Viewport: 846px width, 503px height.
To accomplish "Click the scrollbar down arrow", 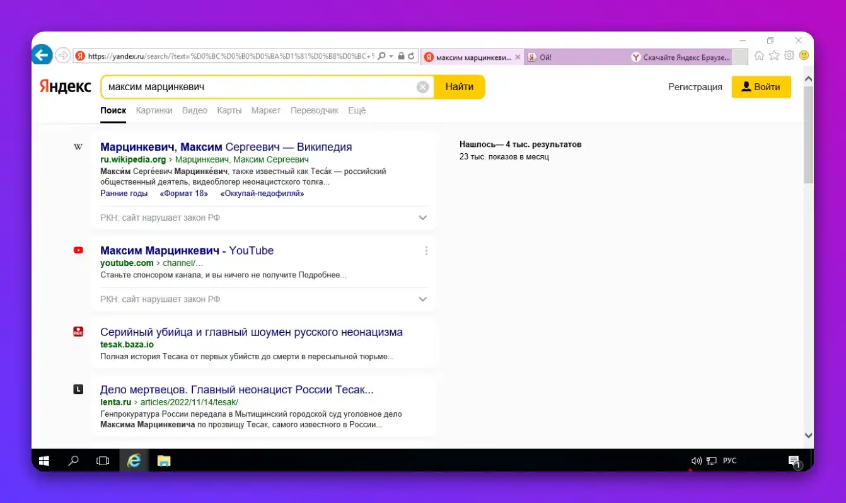I will click(x=808, y=435).
